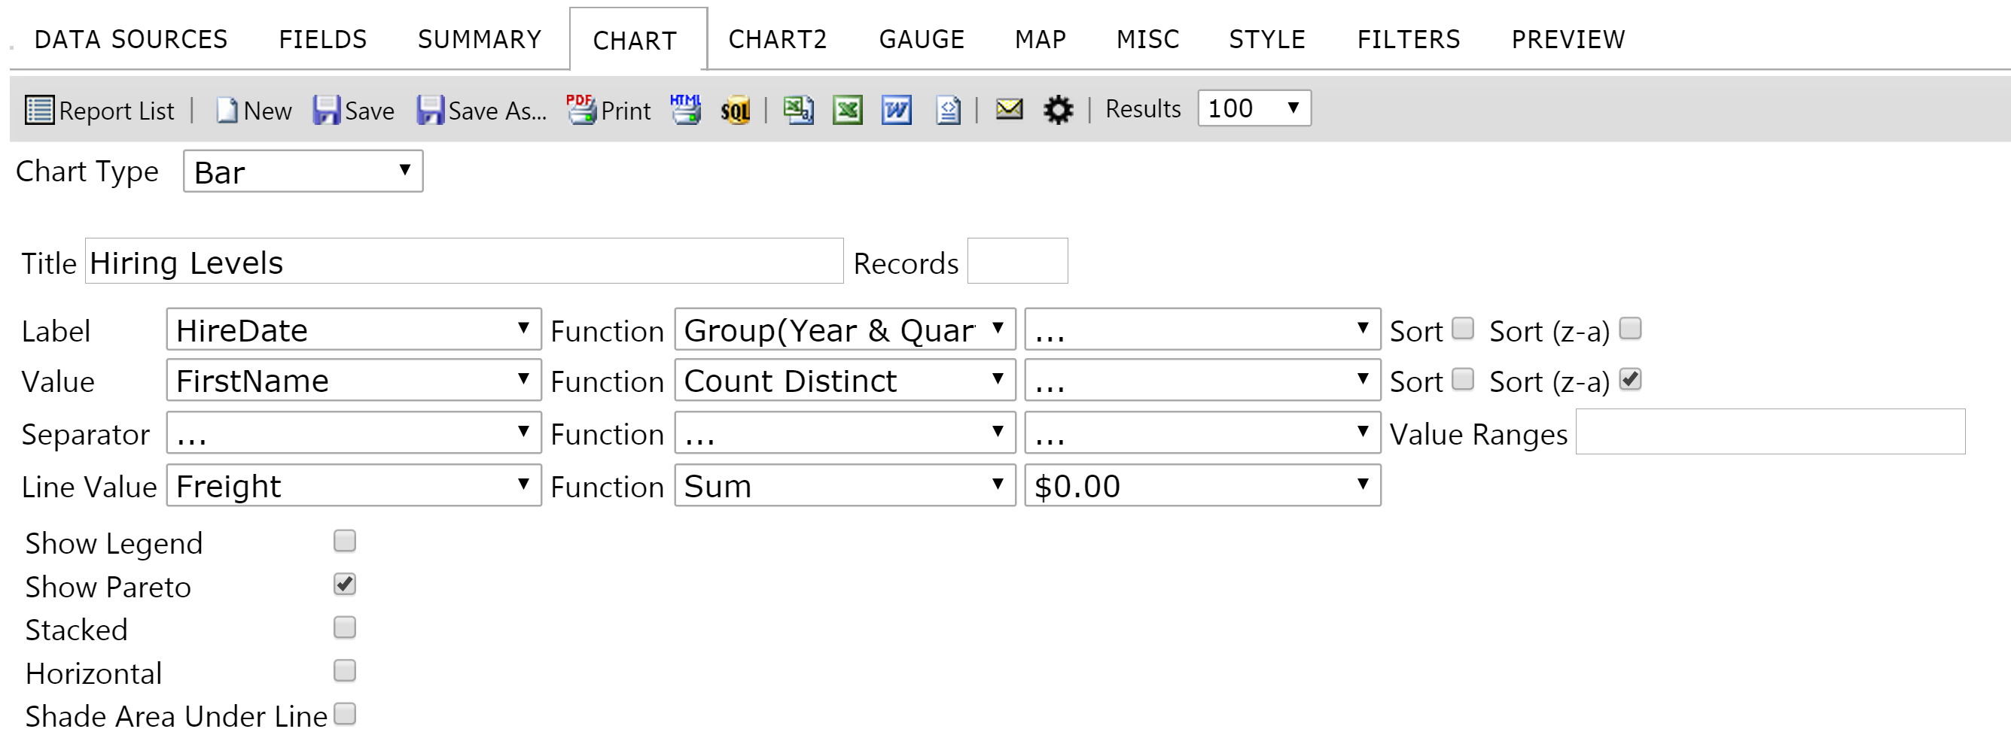Screen dimensions: 2011x738
Task: Switch to the MISC tab
Action: (1147, 39)
